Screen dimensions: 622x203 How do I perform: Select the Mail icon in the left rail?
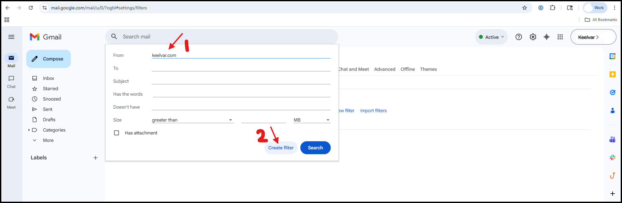11,58
